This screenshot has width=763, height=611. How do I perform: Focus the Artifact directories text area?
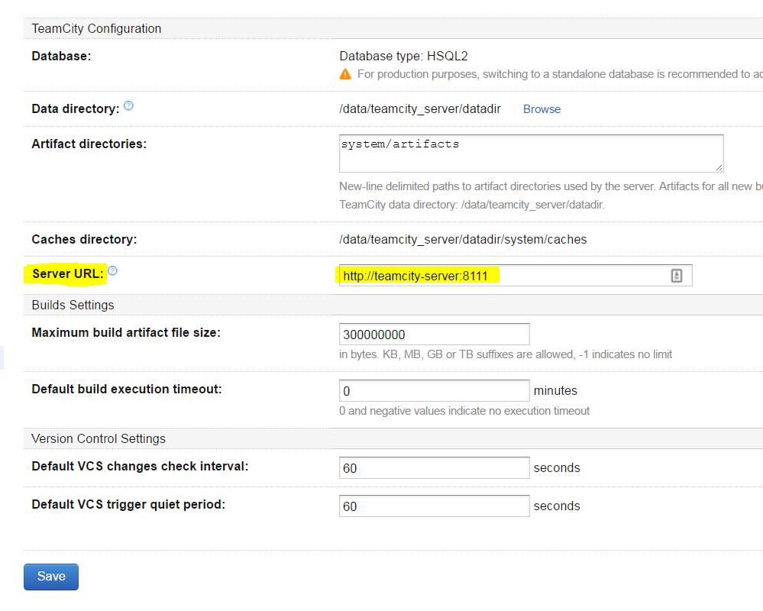(x=531, y=153)
